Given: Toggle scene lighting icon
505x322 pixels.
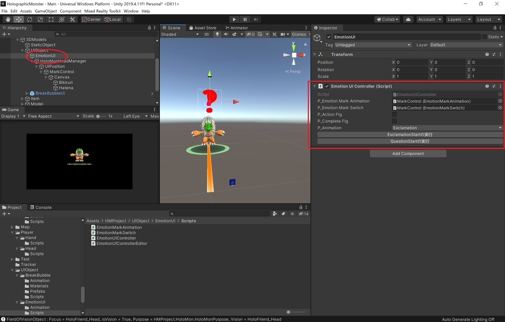Looking at the screenshot, I should [217, 34].
